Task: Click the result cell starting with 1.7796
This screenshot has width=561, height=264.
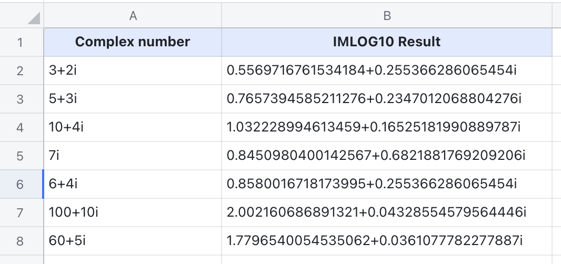Action: pos(387,241)
